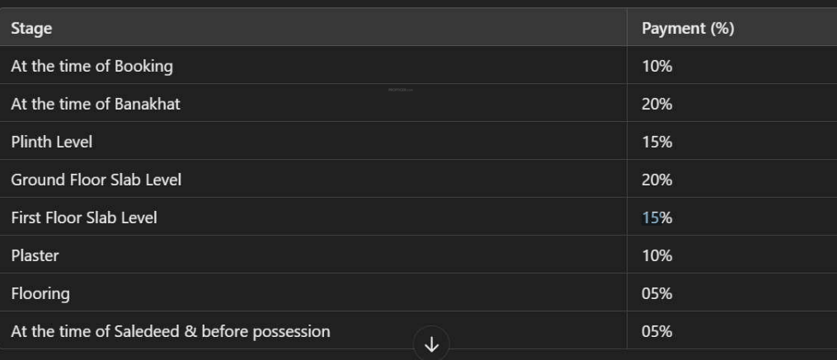
Task: Select the 05% payment for Saledeed row
Action: click(x=656, y=331)
